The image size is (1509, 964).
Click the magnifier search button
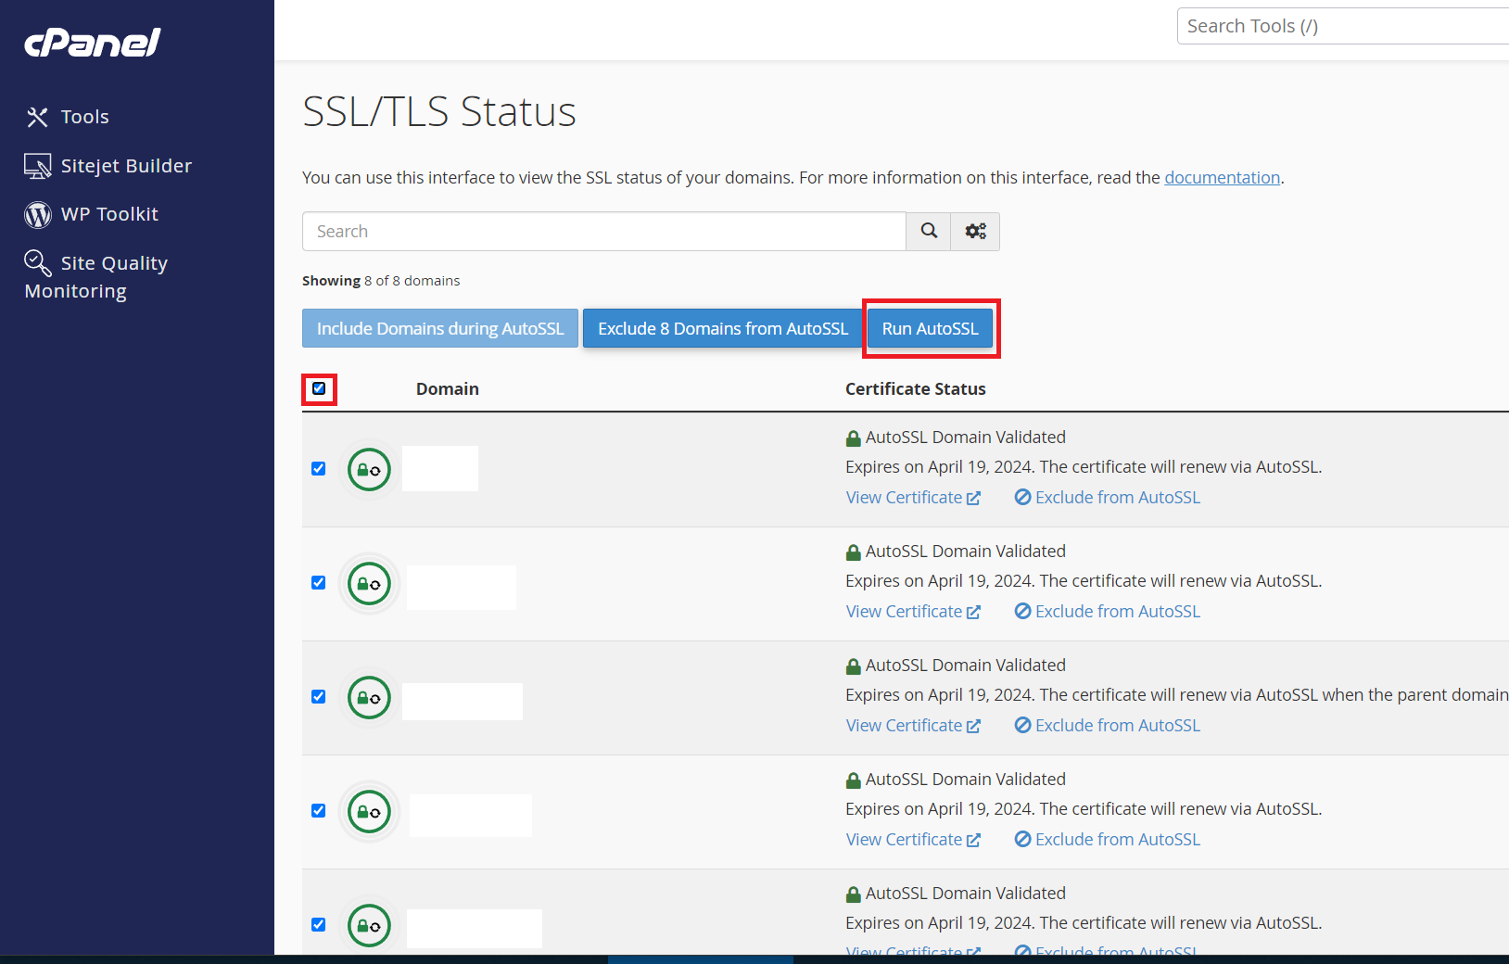point(929,232)
